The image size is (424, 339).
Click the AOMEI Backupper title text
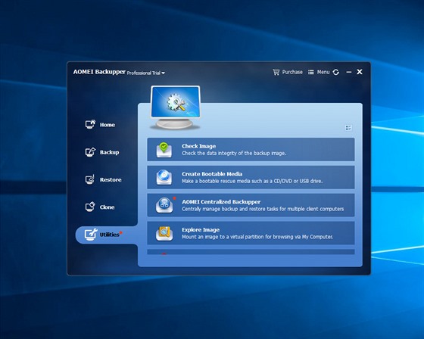pyautogui.click(x=99, y=72)
